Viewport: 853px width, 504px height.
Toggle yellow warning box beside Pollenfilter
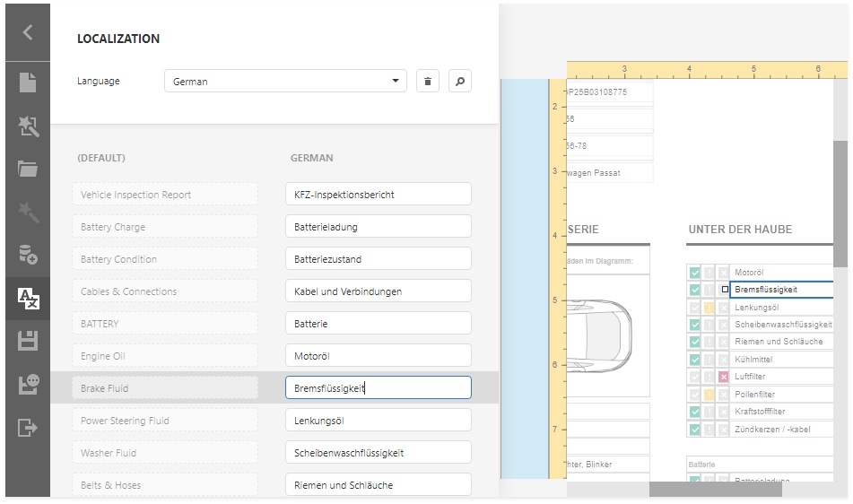coord(709,395)
